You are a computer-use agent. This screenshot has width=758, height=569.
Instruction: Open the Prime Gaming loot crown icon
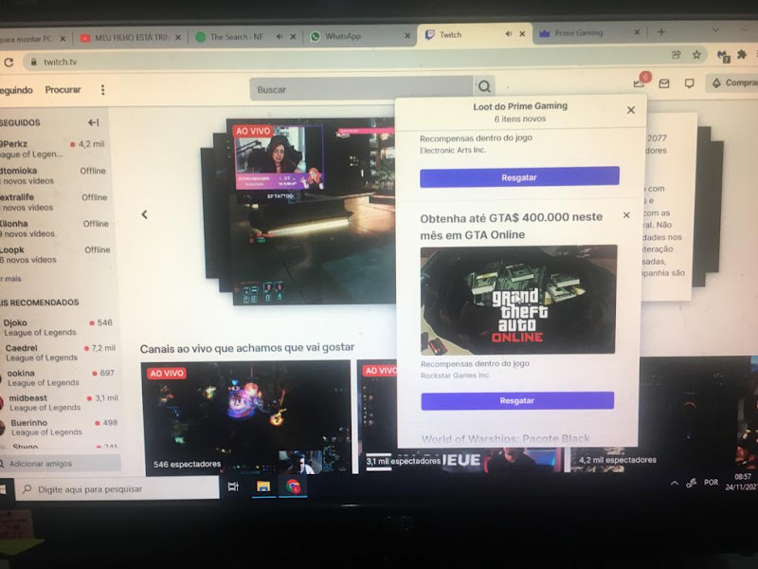(x=640, y=83)
